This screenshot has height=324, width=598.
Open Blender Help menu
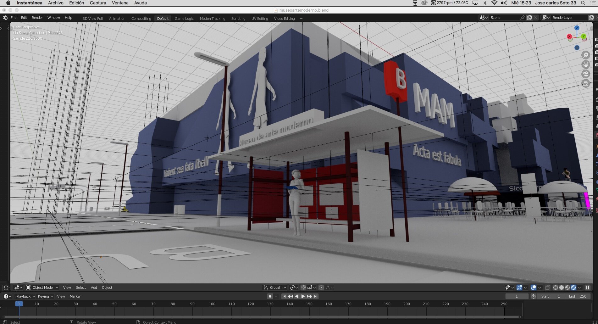click(68, 18)
